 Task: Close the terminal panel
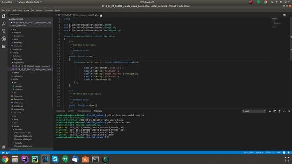click(289, 111)
